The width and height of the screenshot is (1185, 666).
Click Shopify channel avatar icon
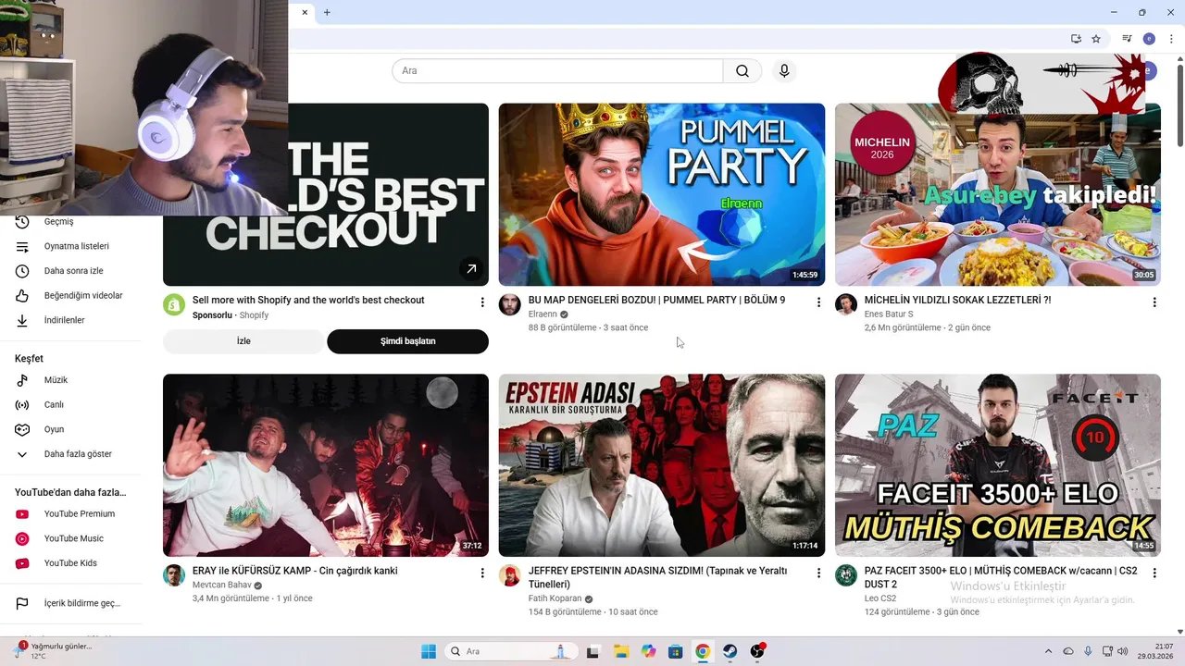click(174, 305)
